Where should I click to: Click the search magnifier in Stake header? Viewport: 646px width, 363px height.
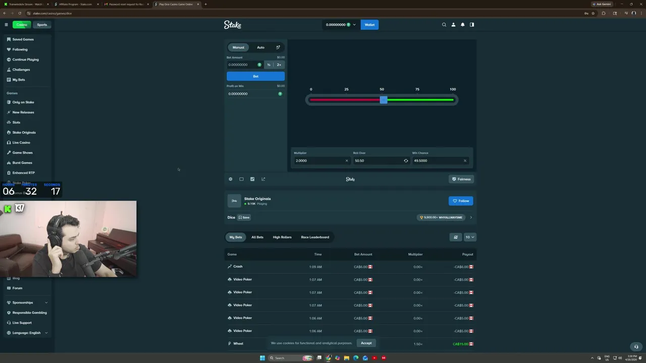tap(444, 25)
